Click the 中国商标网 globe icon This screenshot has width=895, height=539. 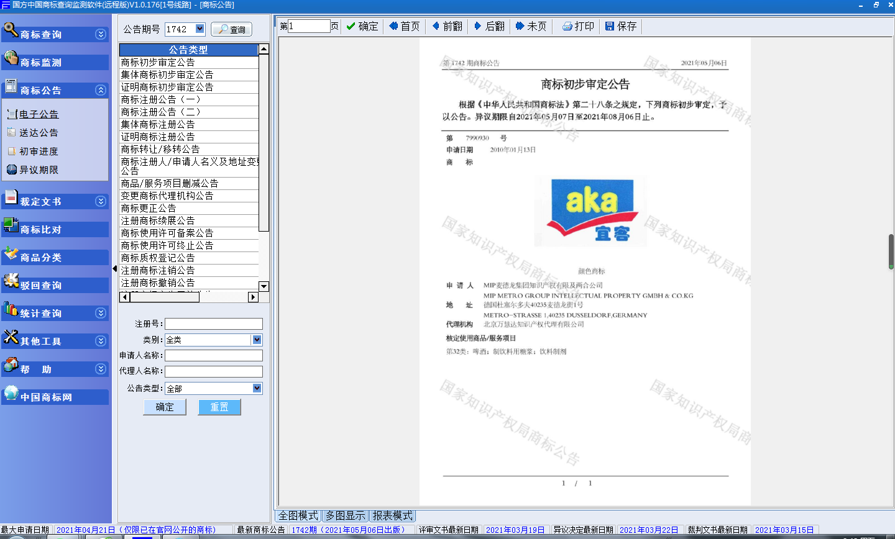click(x=11, y=392)
